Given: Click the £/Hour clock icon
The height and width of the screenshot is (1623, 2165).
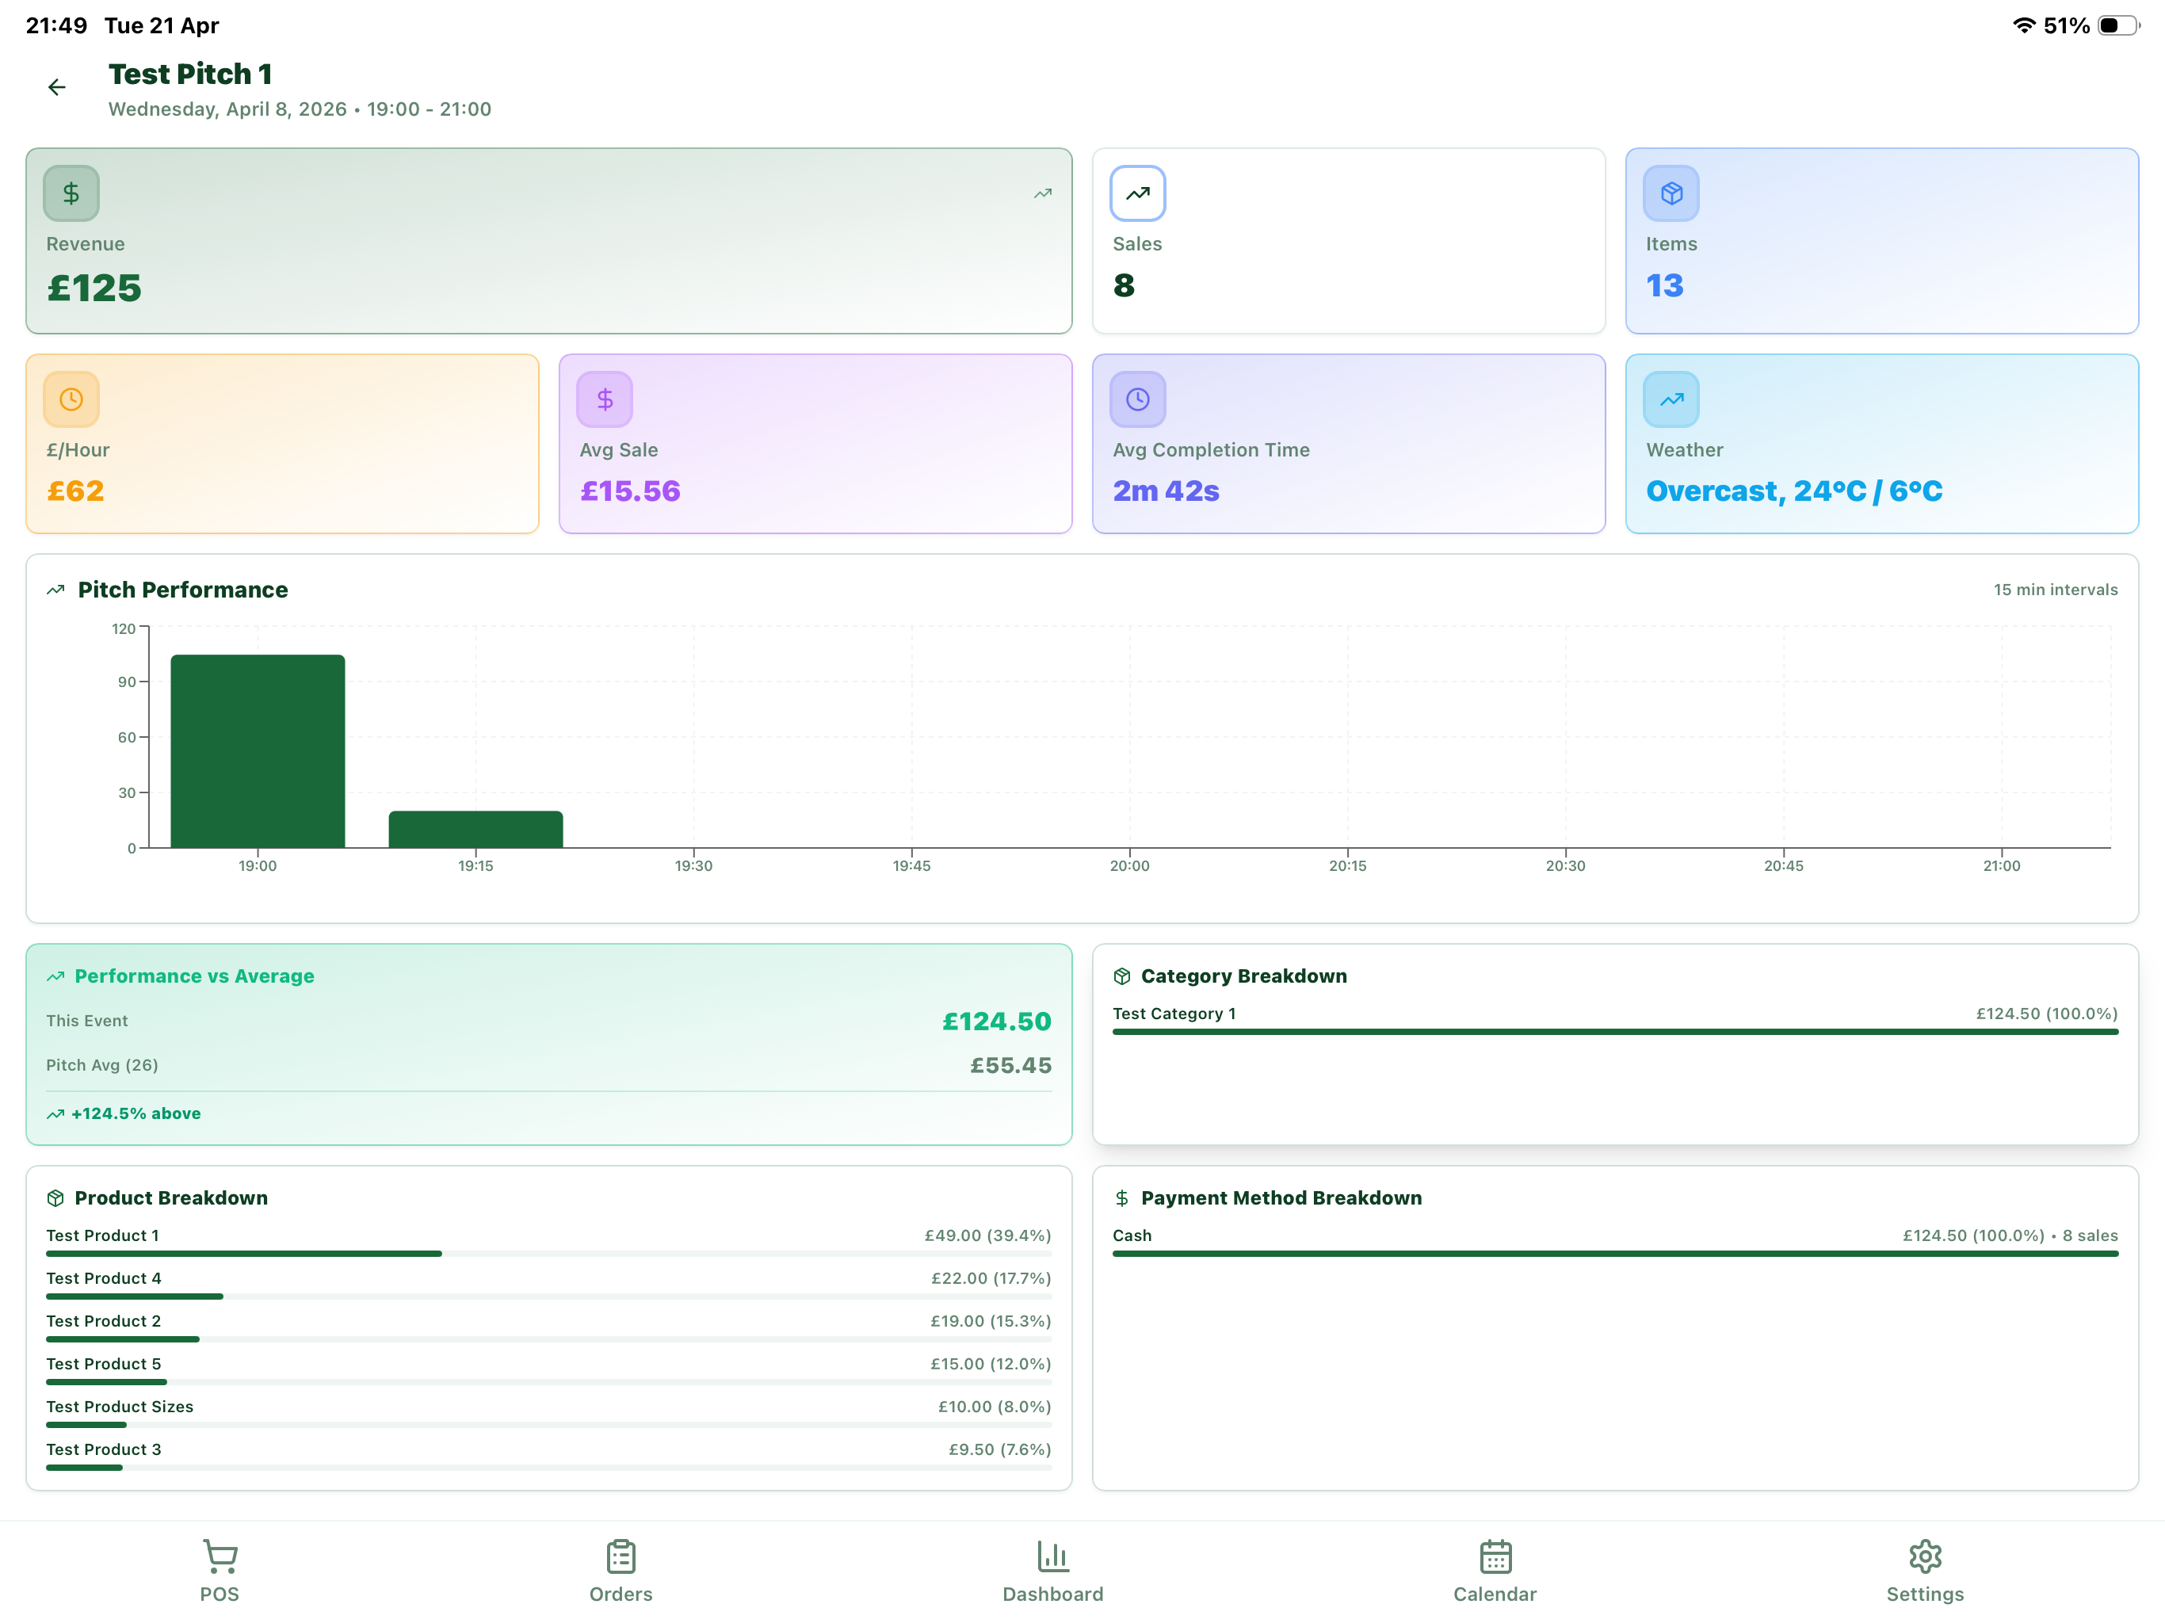Looking at the screenshot, I should 70,399.
